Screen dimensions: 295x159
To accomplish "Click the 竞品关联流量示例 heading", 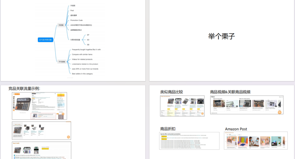I will [24, 89].
